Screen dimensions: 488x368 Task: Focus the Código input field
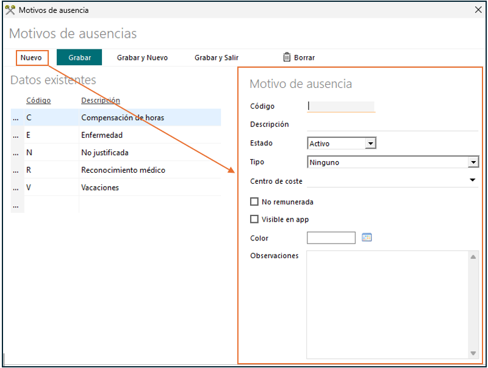pyautogui.click(x=341, y=106)
